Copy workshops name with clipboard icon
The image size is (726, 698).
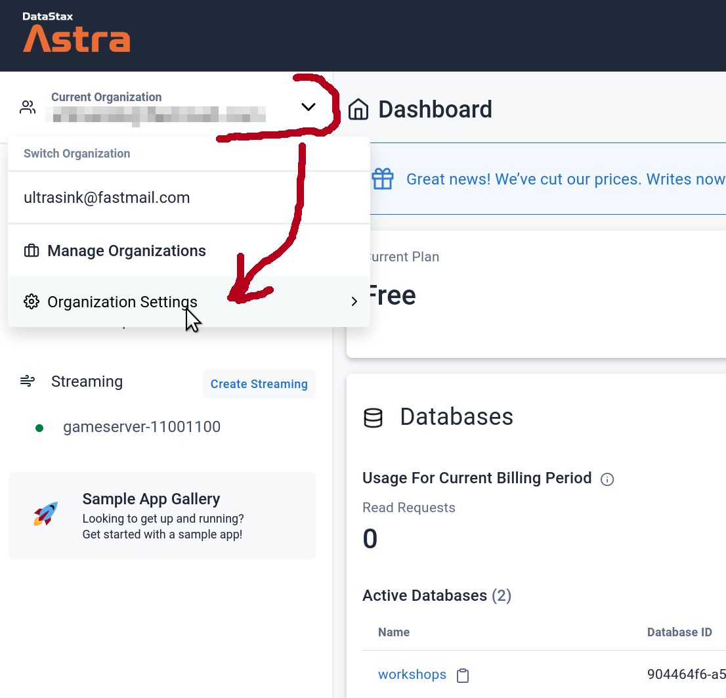tap(463, 675)
